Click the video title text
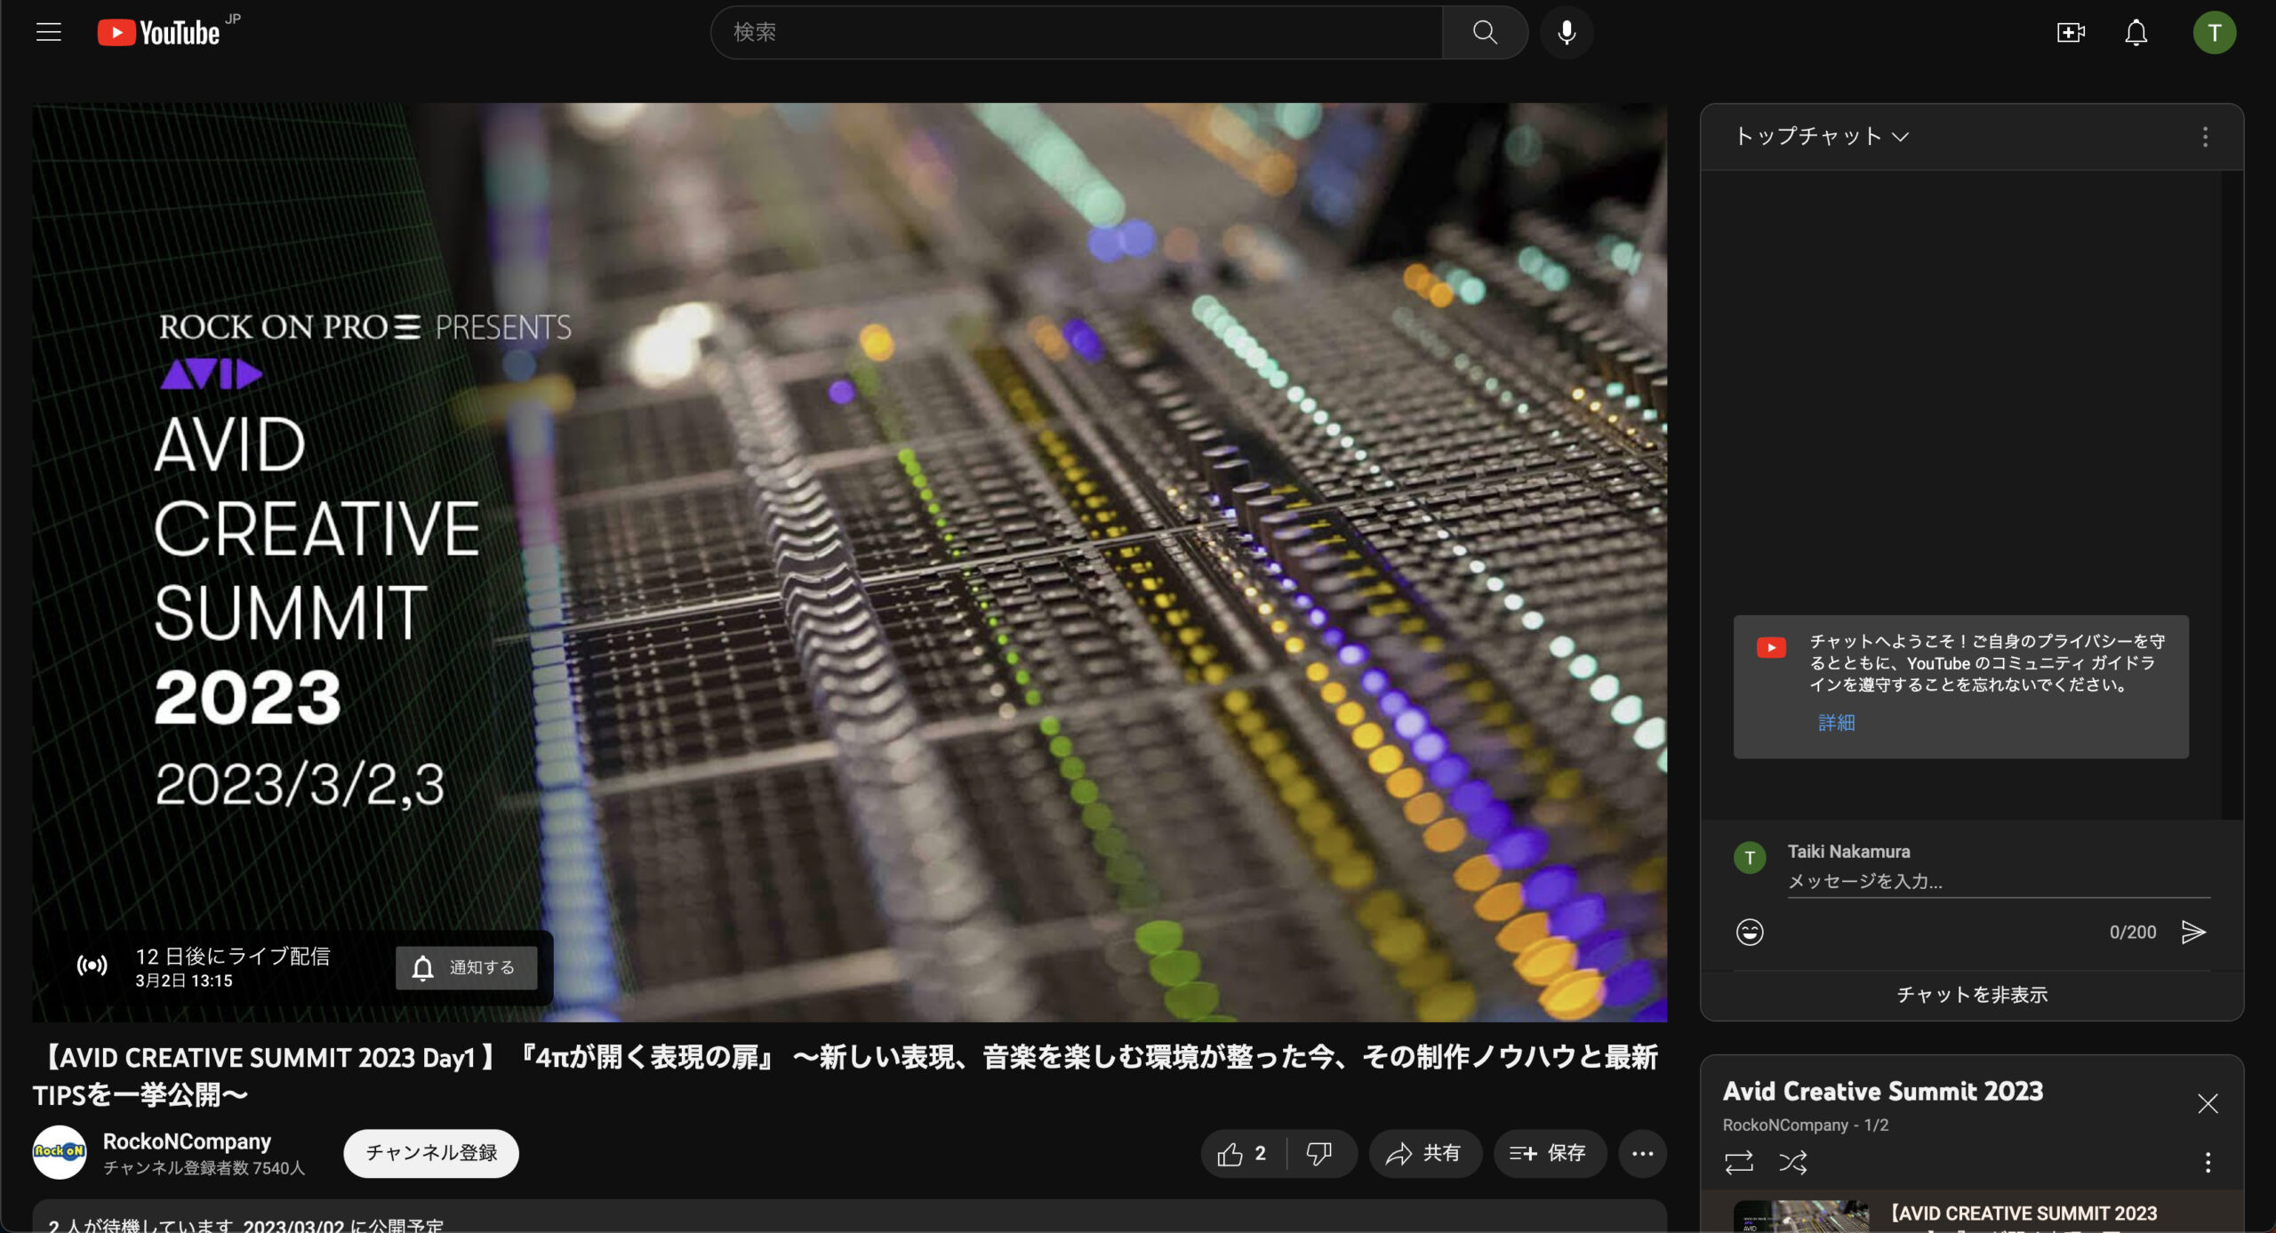 [x=845, y=1076]
